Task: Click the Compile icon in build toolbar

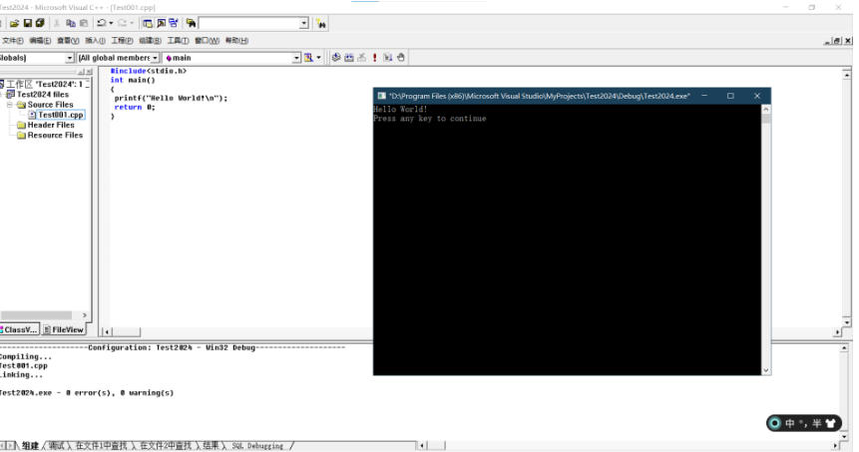Action: [336, 58]
